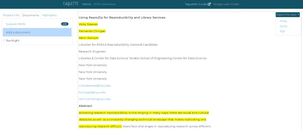Switch to the Highlights tab
The image size is (303, 130).
pyautogui.click(x=49, y=15)
